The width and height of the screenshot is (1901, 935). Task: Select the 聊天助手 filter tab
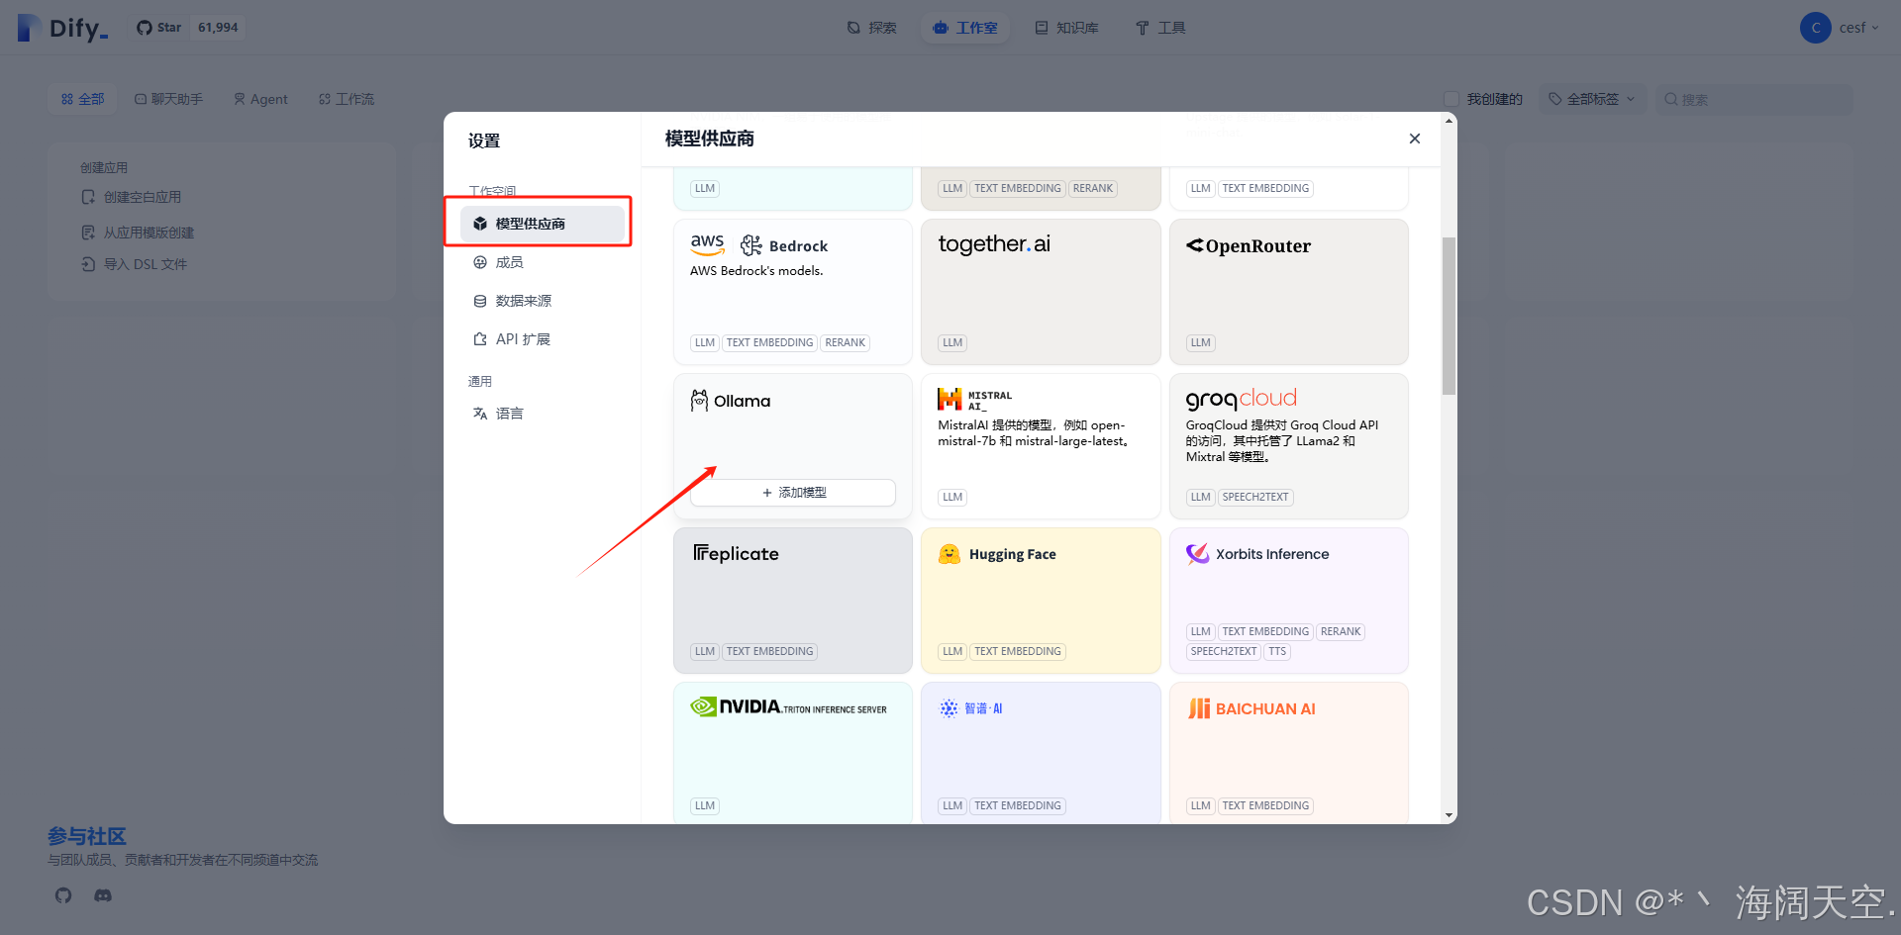(168, 99)
